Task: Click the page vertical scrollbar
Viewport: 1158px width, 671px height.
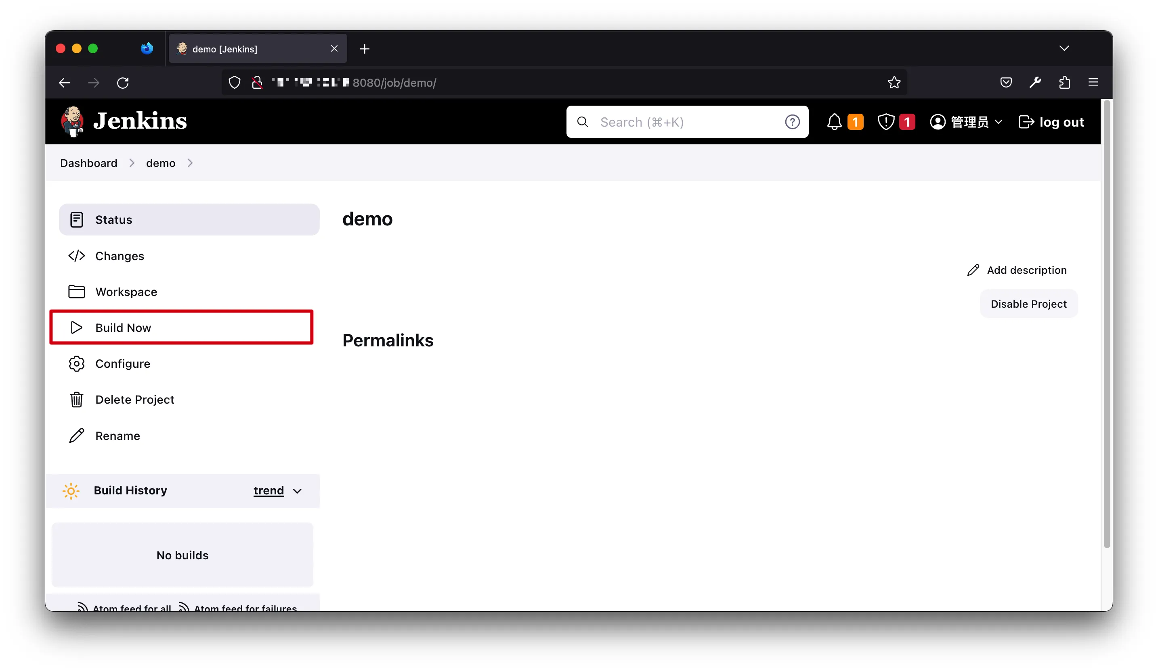Action: 1107,324
